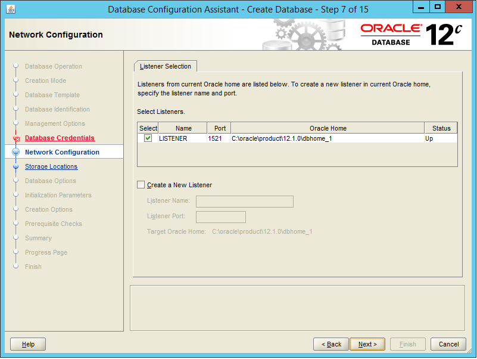
Task: Click the Finish step in sidebar
Action: [33, 267]
